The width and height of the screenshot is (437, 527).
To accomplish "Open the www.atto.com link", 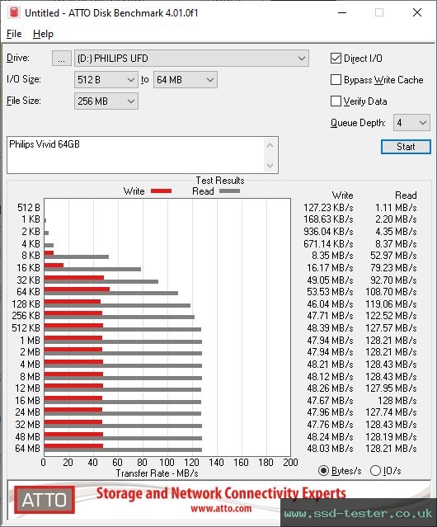I will tap(221, 508).
